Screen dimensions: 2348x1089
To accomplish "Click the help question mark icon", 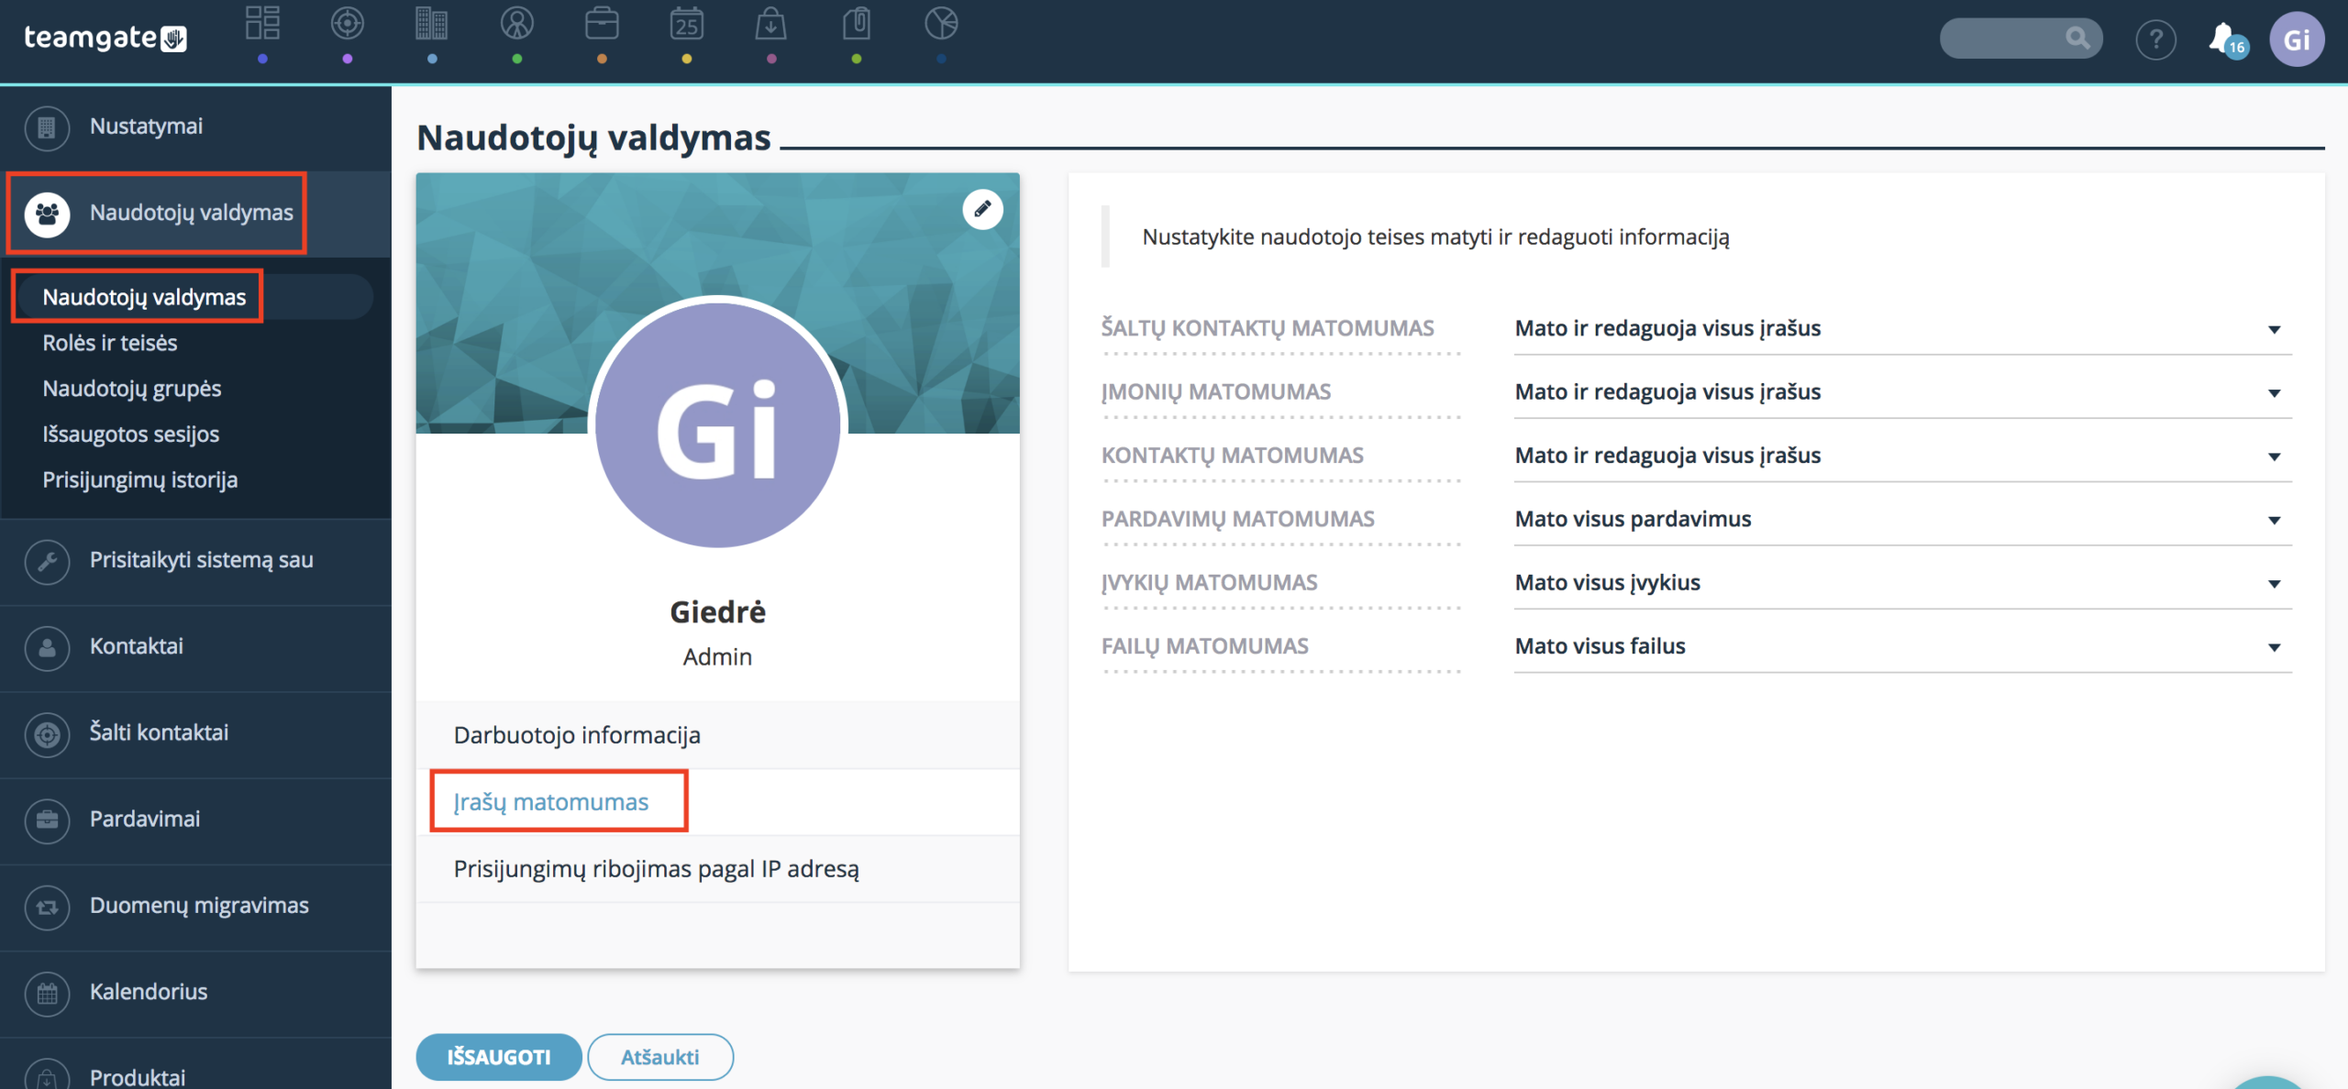I will click(x=2155, y=39).
